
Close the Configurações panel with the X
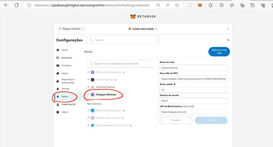[x=228, y=40]
